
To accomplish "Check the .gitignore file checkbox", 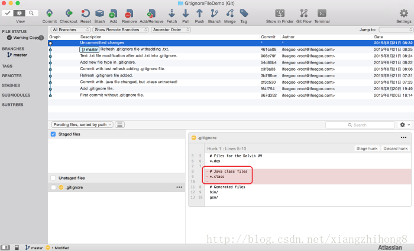I will point(53,187).
